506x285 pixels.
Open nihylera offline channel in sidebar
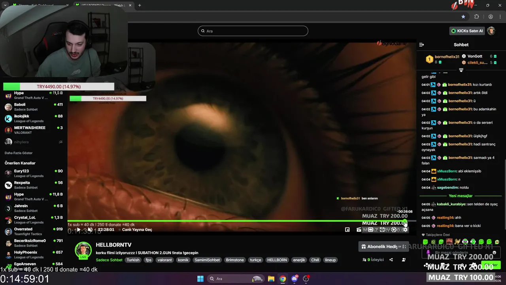(34, 142)
